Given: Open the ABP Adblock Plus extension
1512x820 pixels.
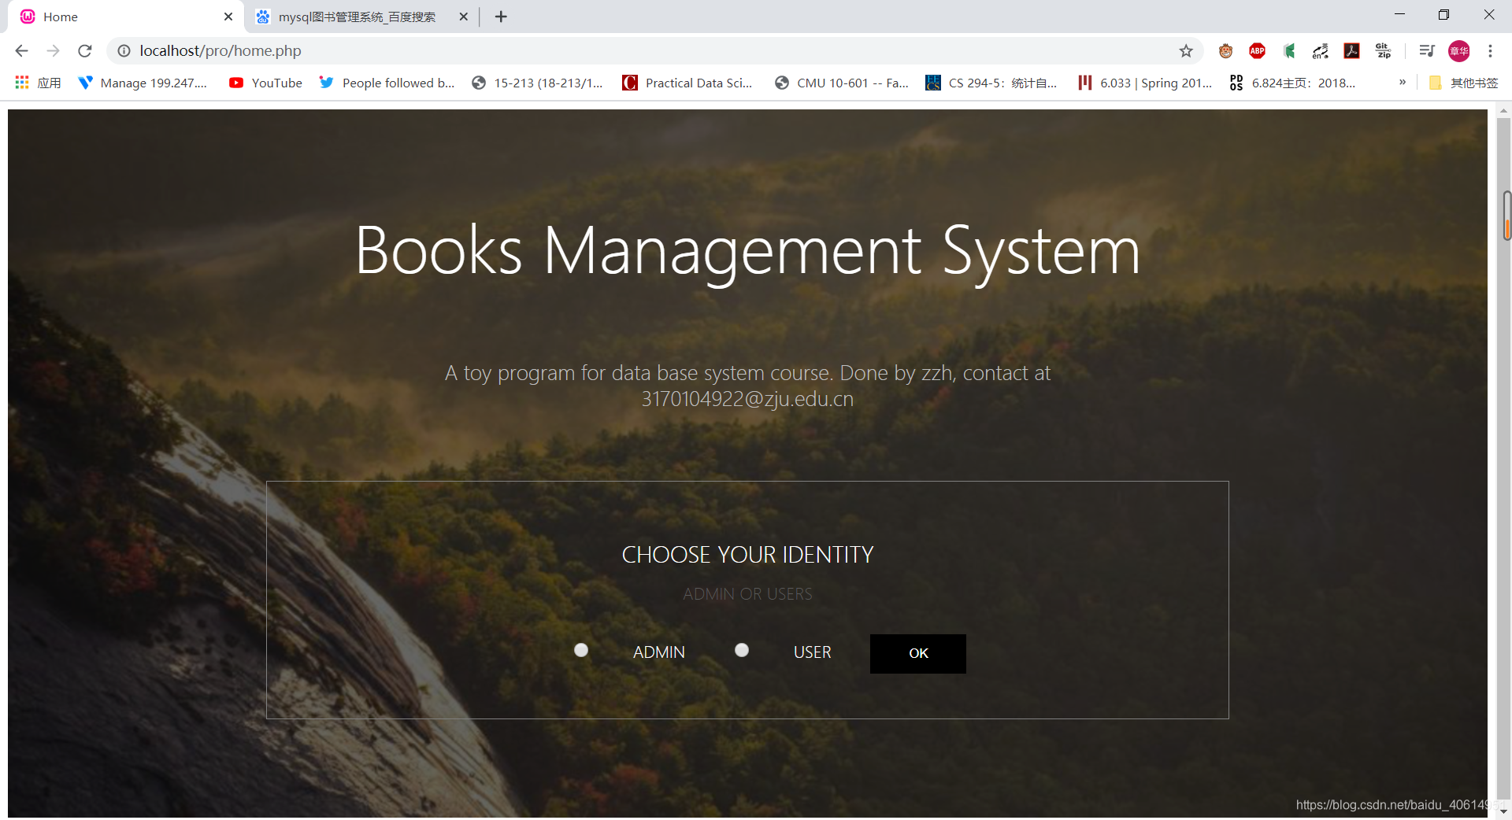Looking at the screenshot, I should (1257, 51).
